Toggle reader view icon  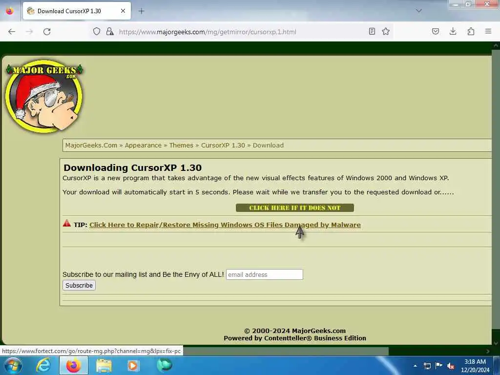pyautogui.click(x=372, y=31)
